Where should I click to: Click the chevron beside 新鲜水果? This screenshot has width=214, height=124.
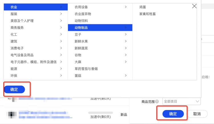[126, 41]
